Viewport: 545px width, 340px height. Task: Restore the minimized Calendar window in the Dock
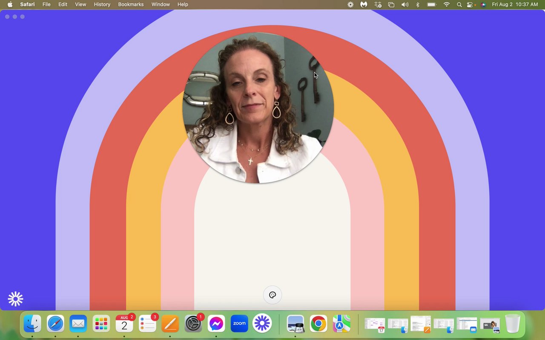(x=375, y=325)
